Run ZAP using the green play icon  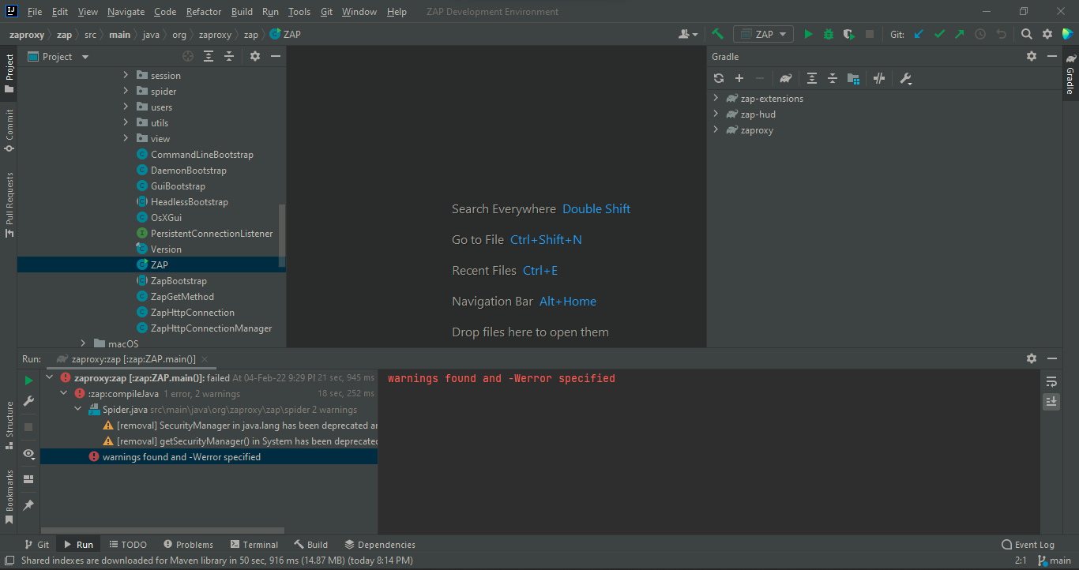(808, 34)
